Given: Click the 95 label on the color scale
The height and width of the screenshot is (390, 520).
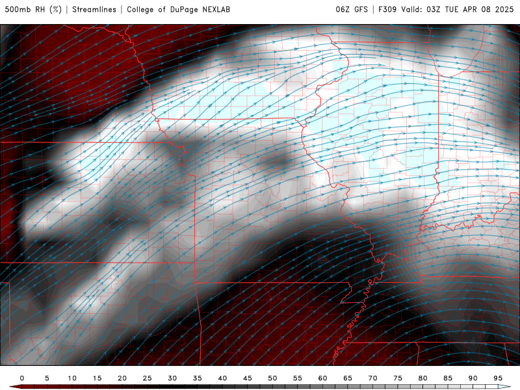Looking at the screenshot, I should 498,378.
